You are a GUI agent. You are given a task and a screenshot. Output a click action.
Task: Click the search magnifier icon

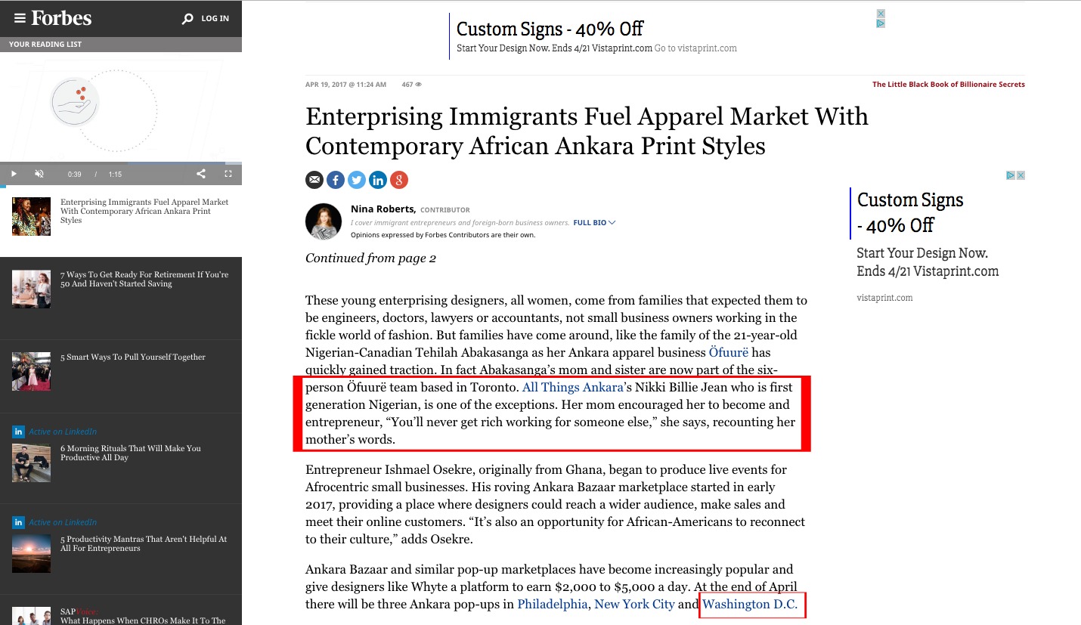point(187,19)
